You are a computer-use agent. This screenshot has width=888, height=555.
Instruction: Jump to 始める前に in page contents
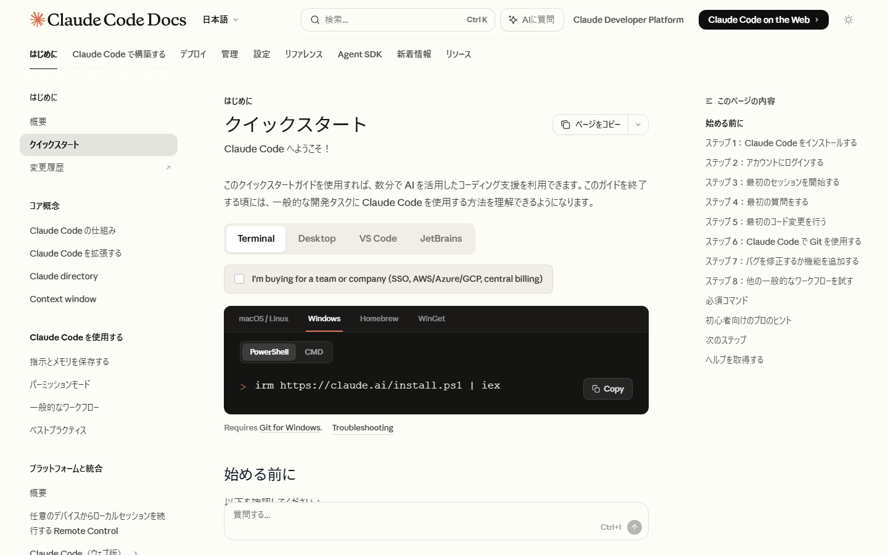pyautogui.click(x=725, y=123)
